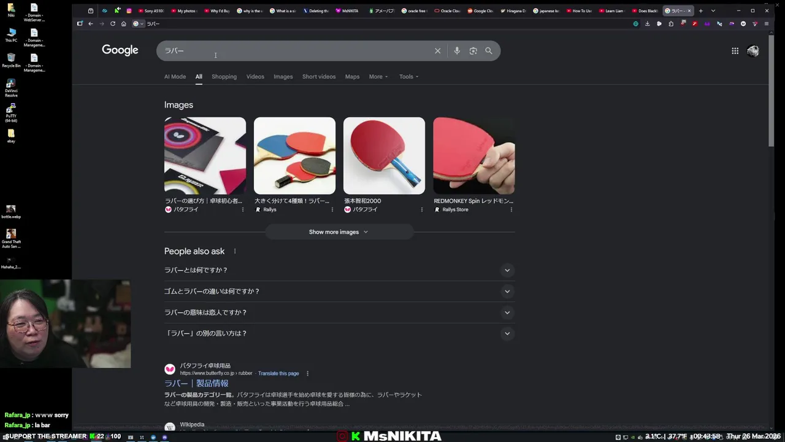The width and height of the screenshot is (785, 442).
Task: Open bottle.webp desktop file
Action: (11, 212)
